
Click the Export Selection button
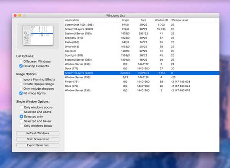click(38, 145)
